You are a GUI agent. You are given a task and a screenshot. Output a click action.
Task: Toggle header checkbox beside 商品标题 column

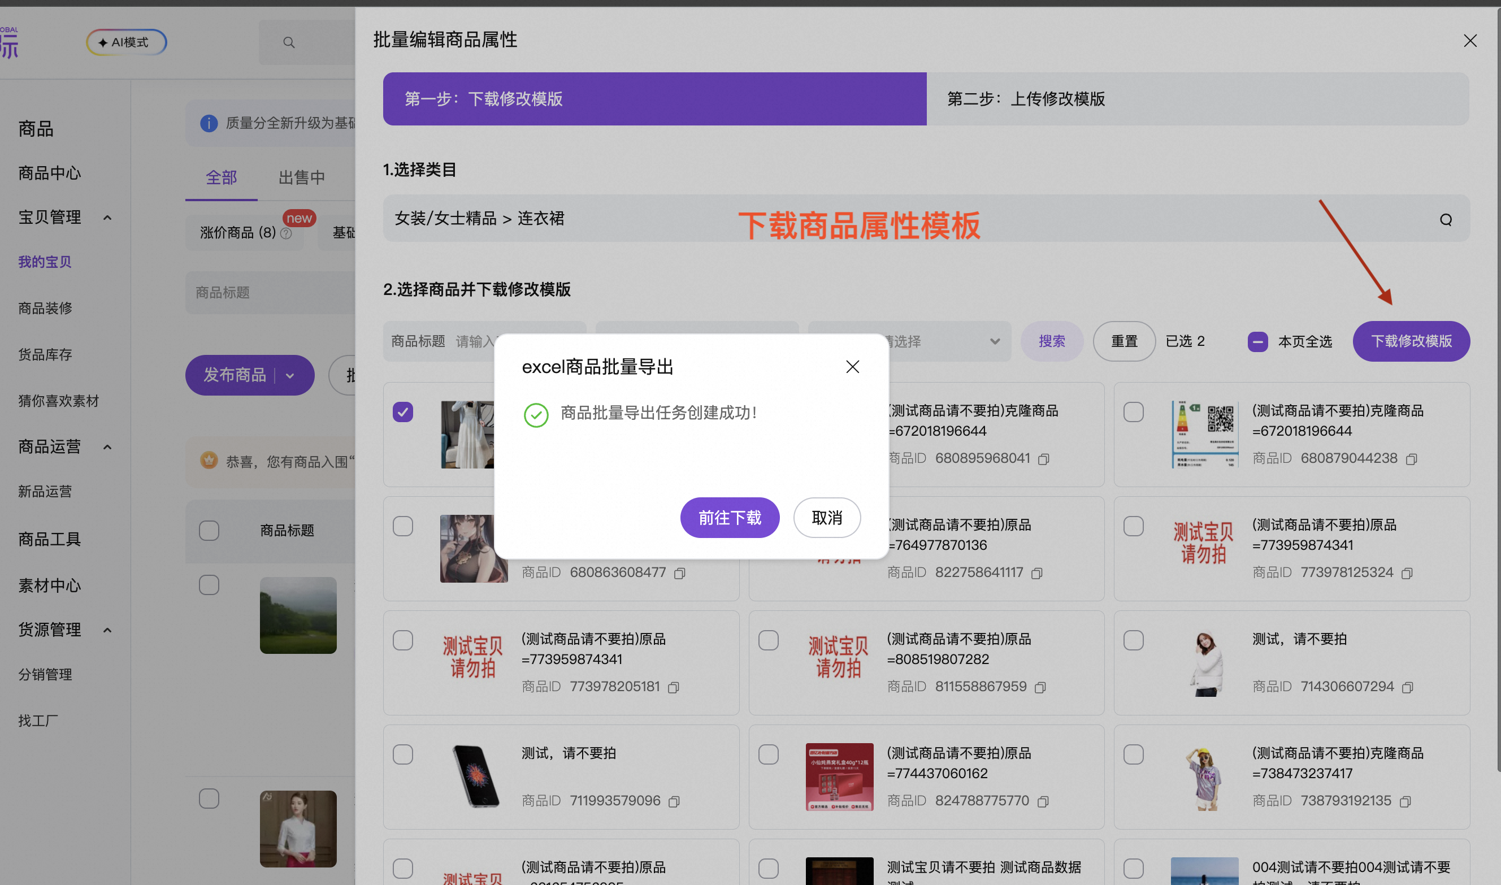click(x=209, y=530)
